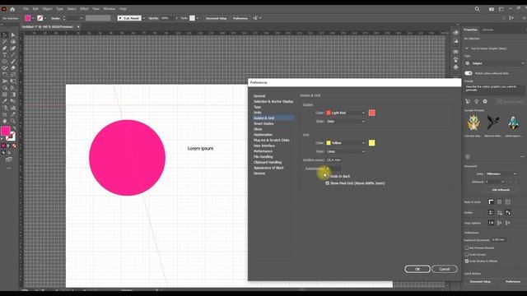527x296 pixels.
Task: Click the Gridline every input field
Action: pos(333,160)
